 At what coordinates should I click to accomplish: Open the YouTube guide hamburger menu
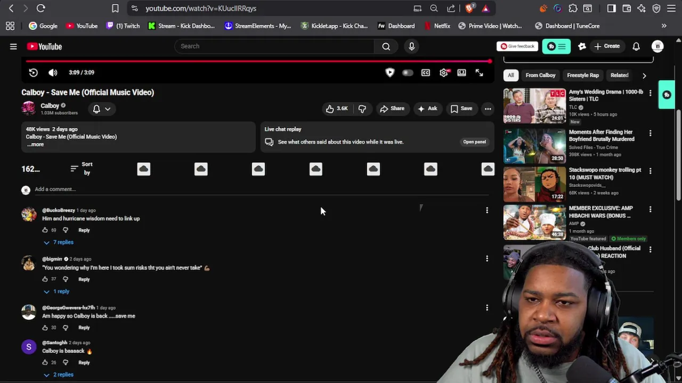click(13, 47)
